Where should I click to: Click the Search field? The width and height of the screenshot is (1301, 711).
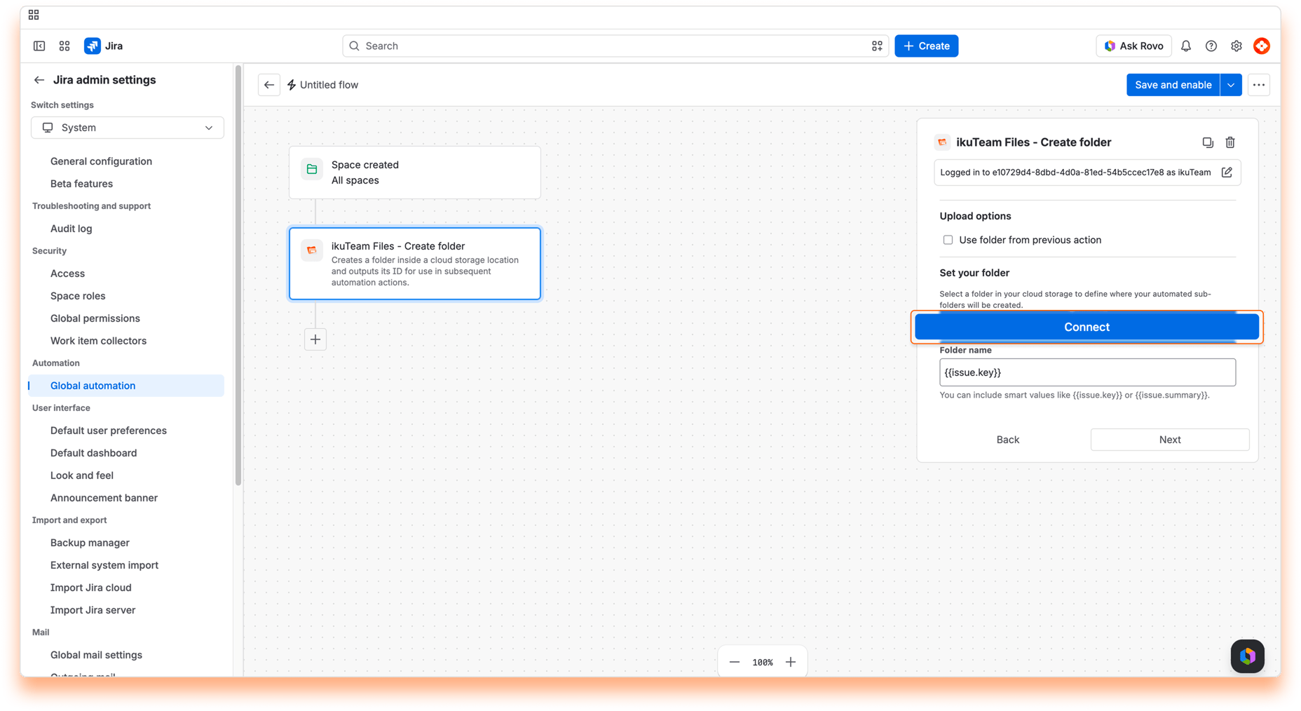pos(615,46)
